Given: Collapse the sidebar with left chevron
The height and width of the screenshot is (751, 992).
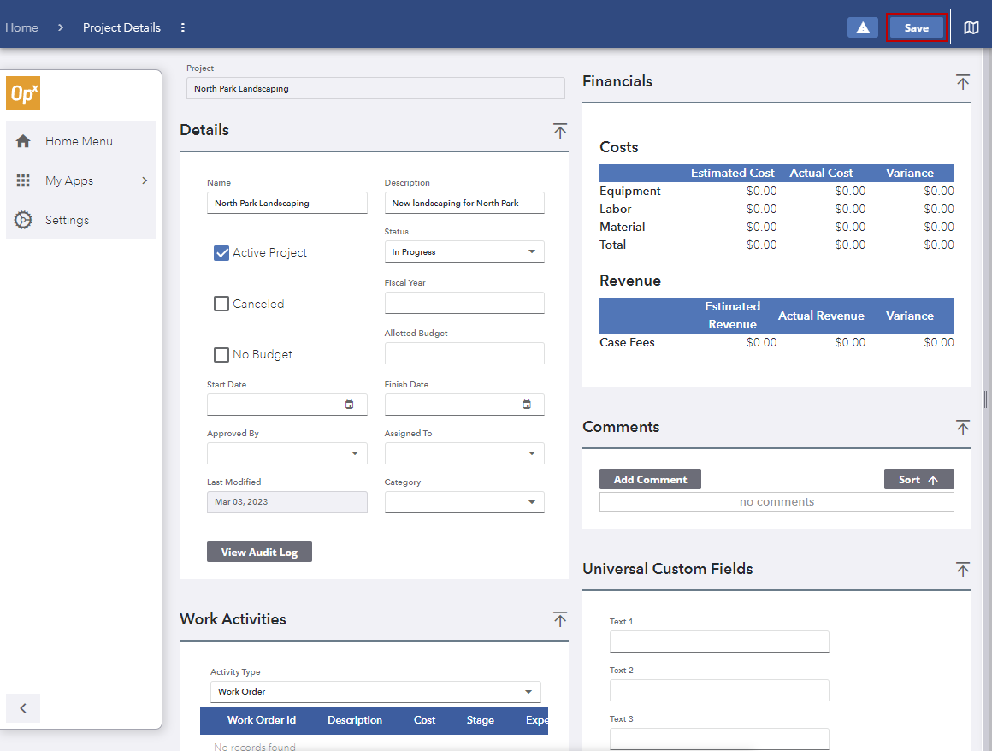Looking at the screenshot, I should [x=23, y=708].
